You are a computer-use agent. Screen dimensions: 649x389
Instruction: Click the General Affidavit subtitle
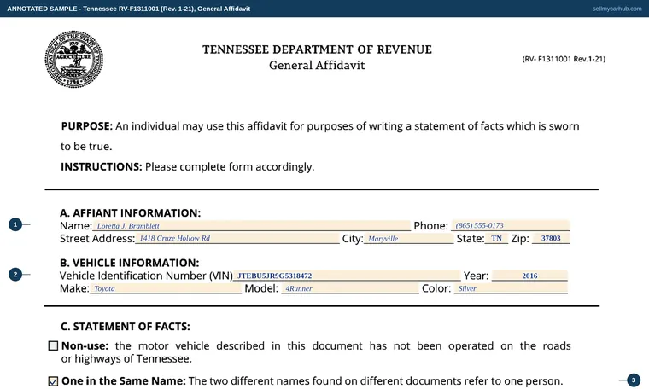[x=317, y=66]
